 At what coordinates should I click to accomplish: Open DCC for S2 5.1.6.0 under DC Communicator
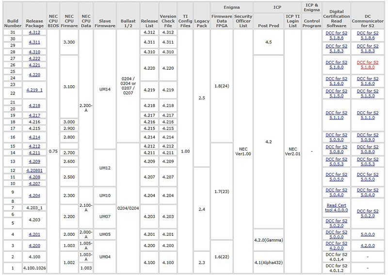coord(368,81)
